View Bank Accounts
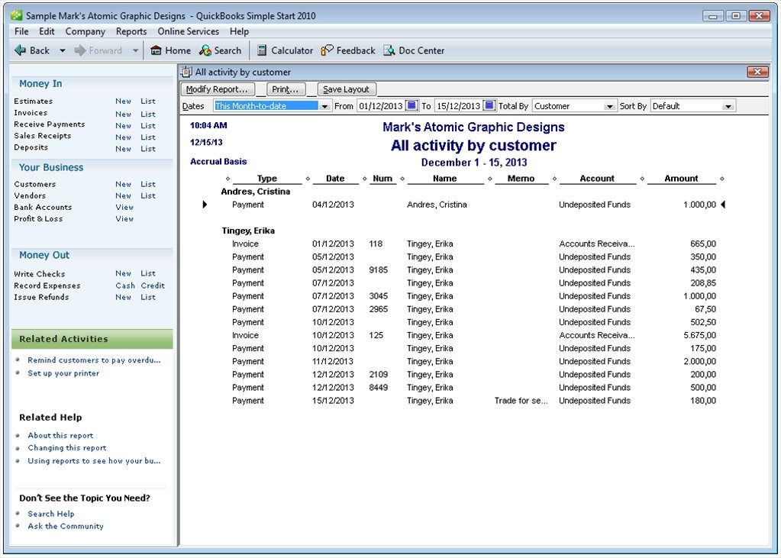 point(124,208)
